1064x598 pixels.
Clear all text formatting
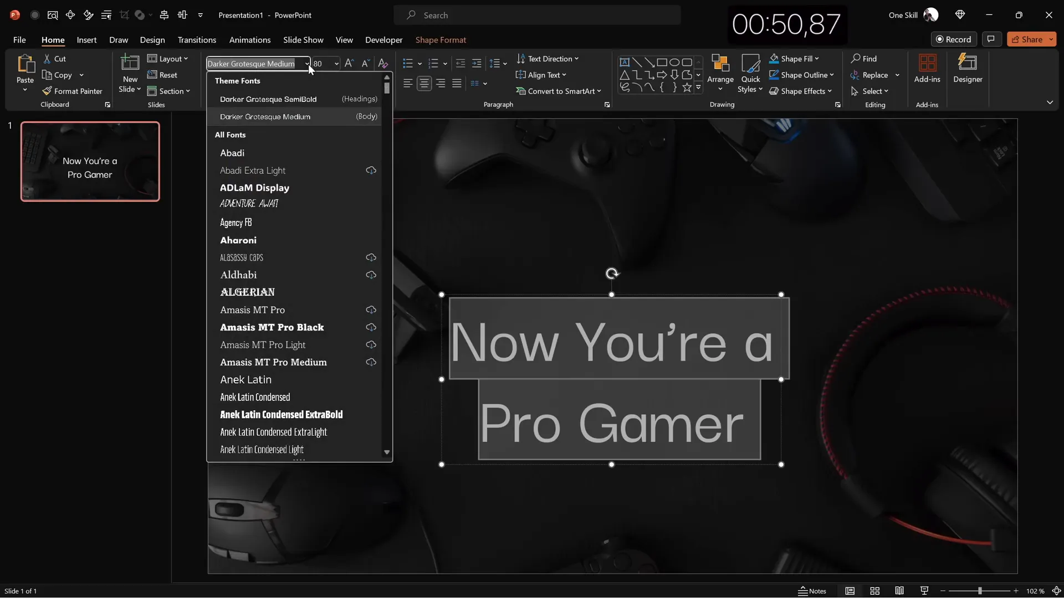pyautogui.click(x=383, y=63)
